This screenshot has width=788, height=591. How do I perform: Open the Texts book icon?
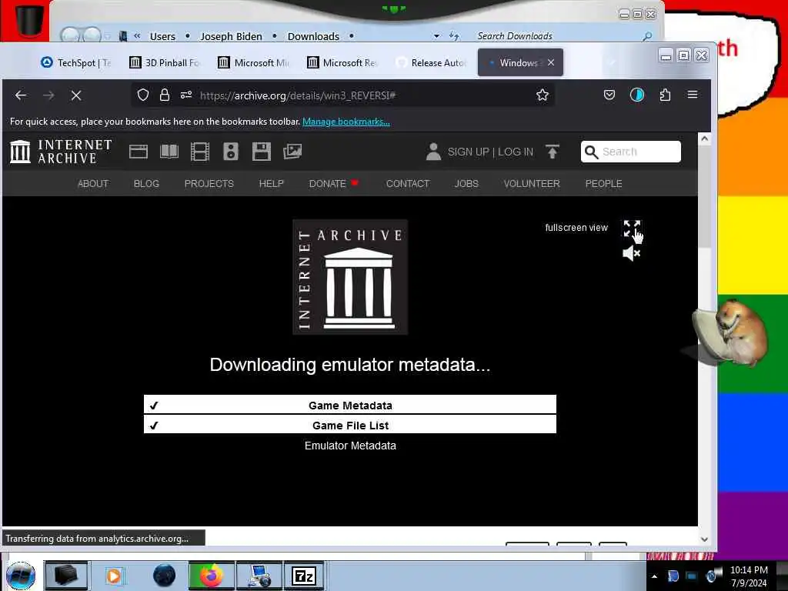coord(169,152)
